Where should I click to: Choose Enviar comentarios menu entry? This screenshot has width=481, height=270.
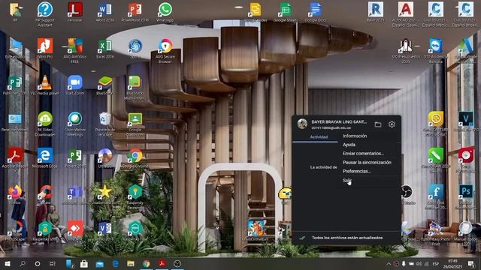point(363,154)
